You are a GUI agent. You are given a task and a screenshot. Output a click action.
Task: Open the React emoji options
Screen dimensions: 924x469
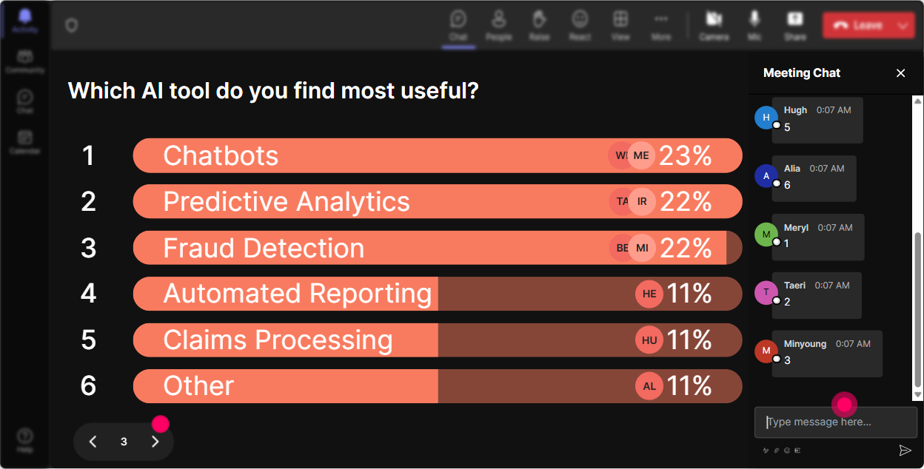click(580, 25)
